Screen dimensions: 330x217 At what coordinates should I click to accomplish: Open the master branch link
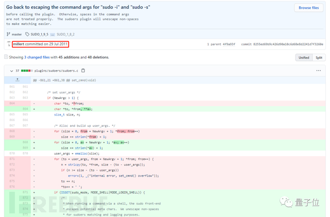point(16,35)
